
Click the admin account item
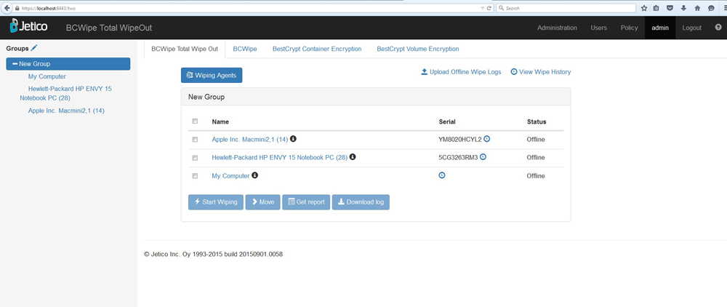[660, 28]
